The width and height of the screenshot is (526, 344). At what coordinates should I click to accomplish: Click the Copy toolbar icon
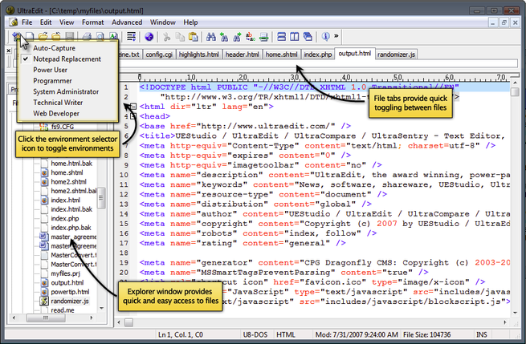(180, 37)
